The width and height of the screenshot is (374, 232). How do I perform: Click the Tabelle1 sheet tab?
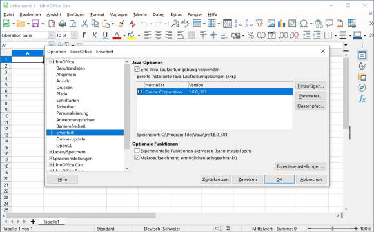pos(51,222)
